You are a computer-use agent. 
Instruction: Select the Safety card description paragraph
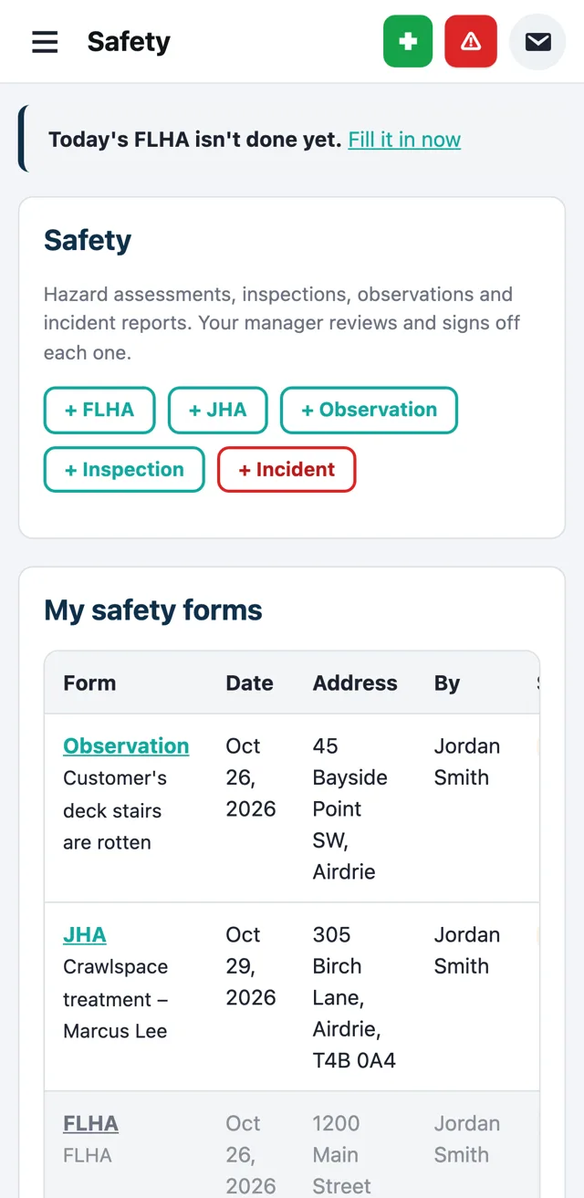[x=282, y=323]
